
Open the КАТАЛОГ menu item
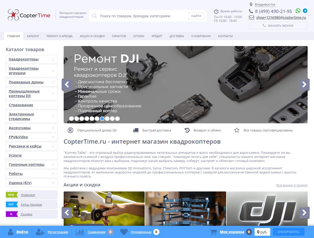point(33,36)
